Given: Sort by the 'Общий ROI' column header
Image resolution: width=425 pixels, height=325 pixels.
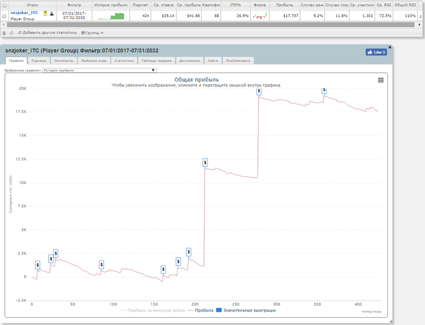Looking at the screenshot, I should click(x=405, y=5).
